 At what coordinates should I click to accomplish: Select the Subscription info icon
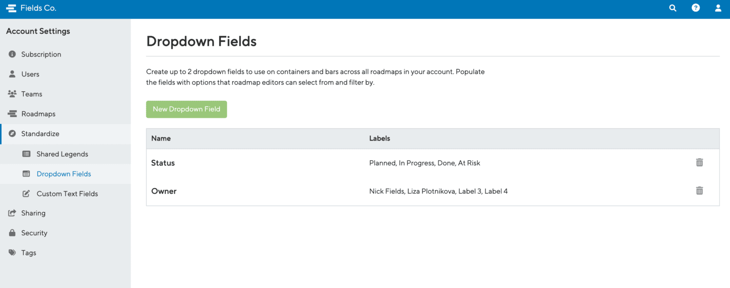click(x=11, y=54)
